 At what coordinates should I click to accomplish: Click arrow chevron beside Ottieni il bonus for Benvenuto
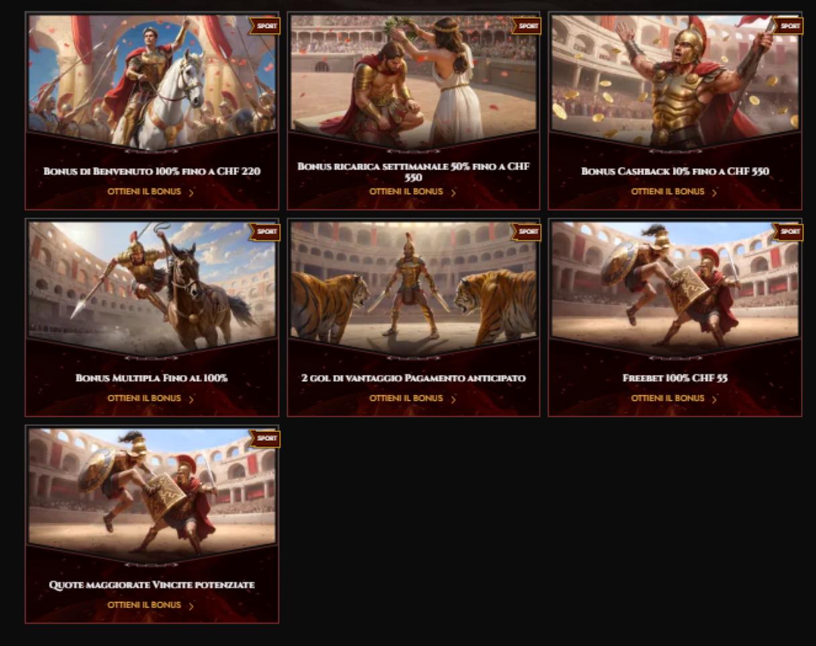point(191,193)
